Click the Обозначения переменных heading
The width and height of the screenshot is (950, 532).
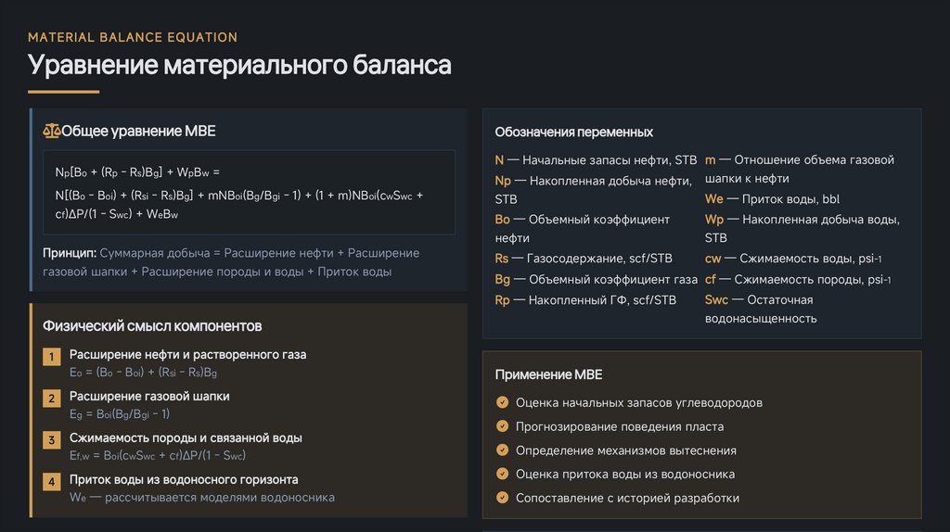pos(573,132)
